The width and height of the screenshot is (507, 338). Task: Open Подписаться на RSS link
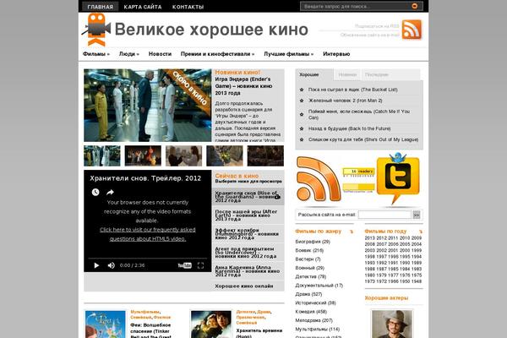tap(377, 26)
